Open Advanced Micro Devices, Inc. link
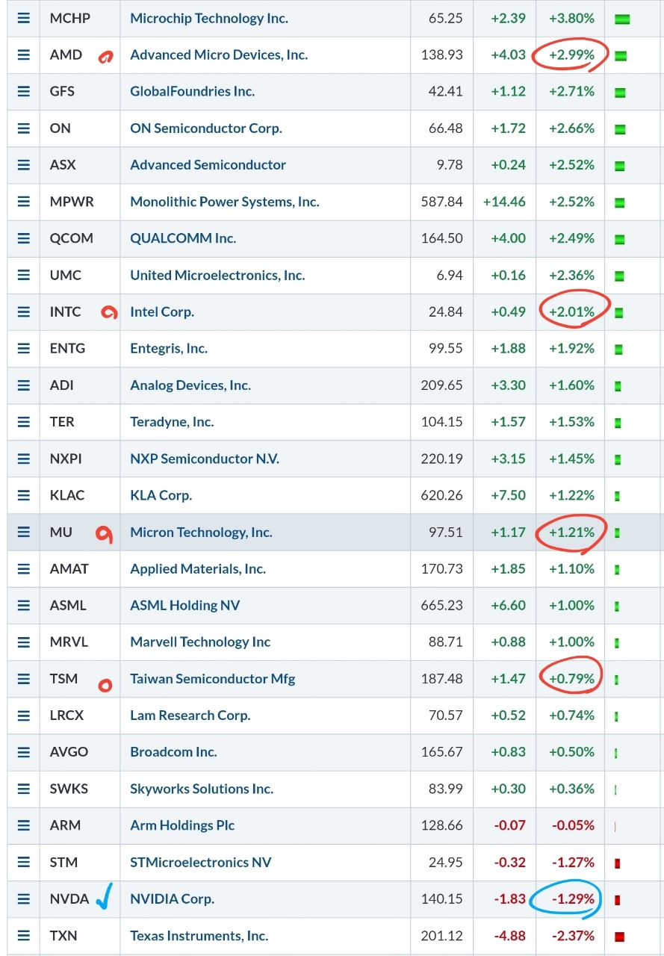664x956 pixels. [x=219, y=55]
